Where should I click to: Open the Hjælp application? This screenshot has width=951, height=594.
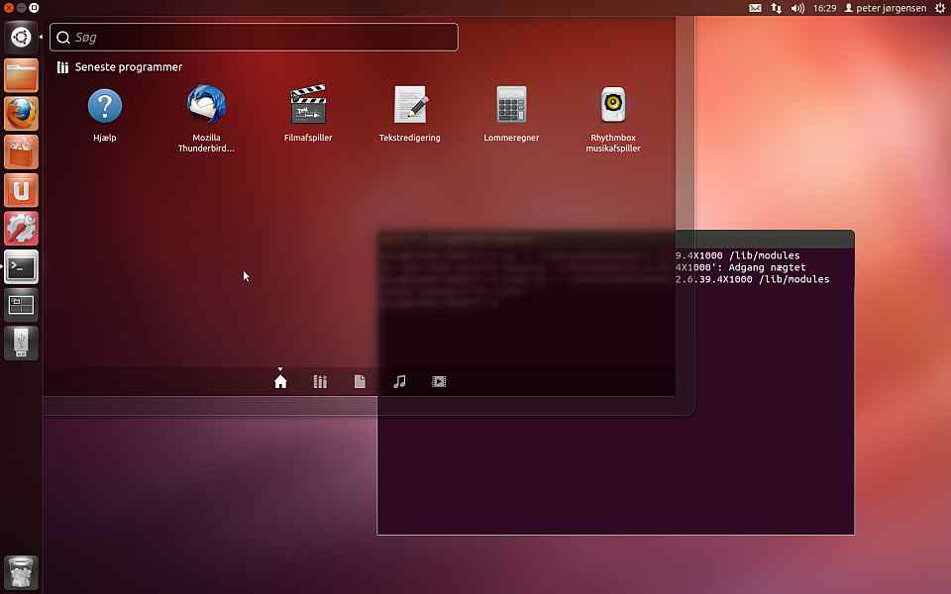click(104, 106)
